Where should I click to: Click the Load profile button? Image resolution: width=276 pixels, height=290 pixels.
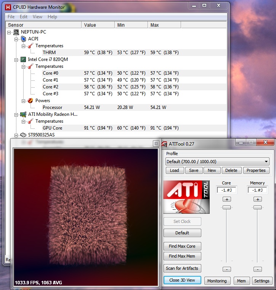[x=175, y=170]
